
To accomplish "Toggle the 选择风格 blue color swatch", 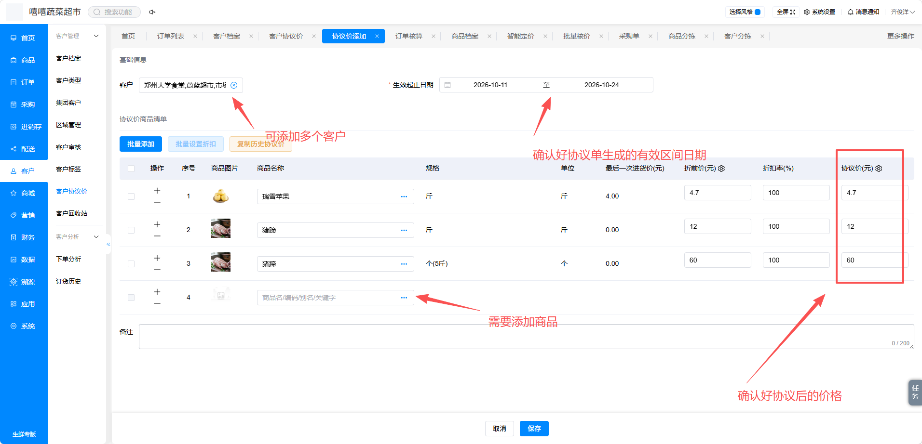I will click(x=758, y=12).
